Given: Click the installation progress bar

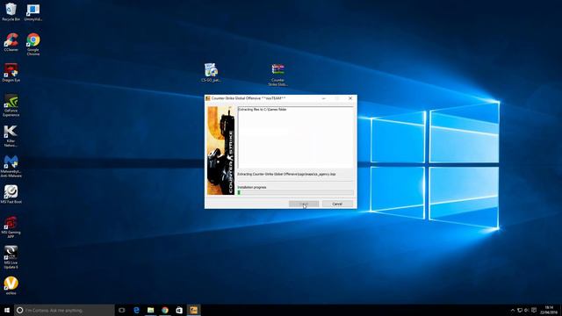Looking at the screenshot, I should [x=295, y=193].
